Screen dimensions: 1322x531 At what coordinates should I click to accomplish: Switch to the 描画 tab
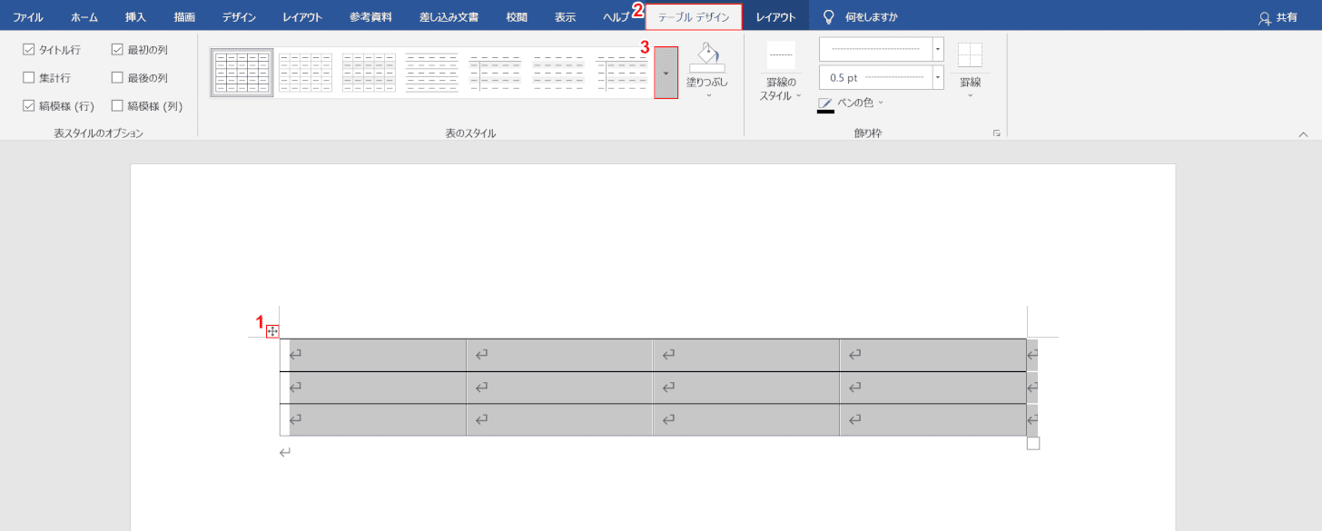184,16
